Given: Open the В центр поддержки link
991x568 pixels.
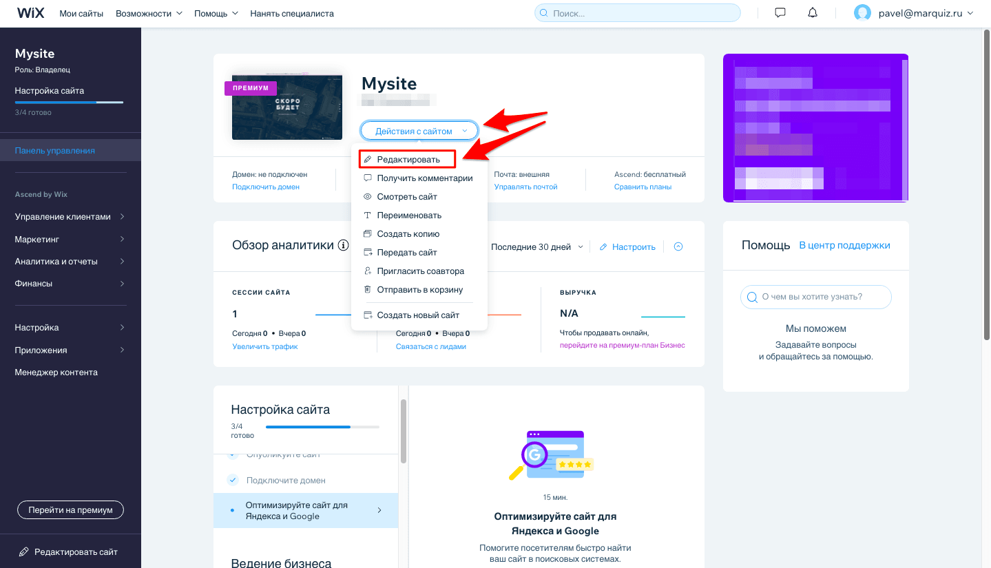Looking at the screenshot, I should [x=844, y=245].
